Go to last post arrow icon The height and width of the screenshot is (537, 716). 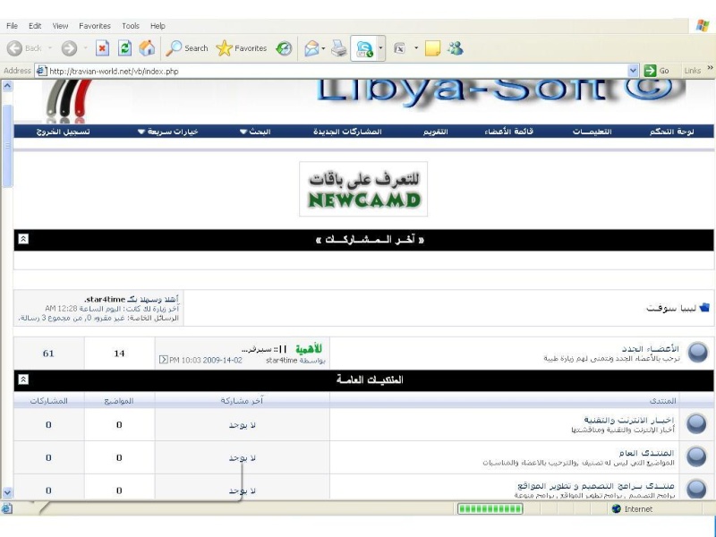point(164,360)
